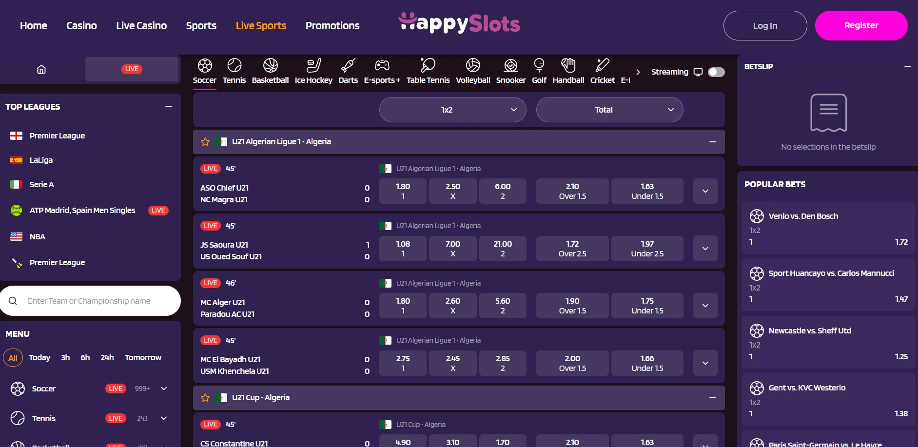Click the HappySlots logo
This screenshot has width=918, height=447.
pos(459,23)
